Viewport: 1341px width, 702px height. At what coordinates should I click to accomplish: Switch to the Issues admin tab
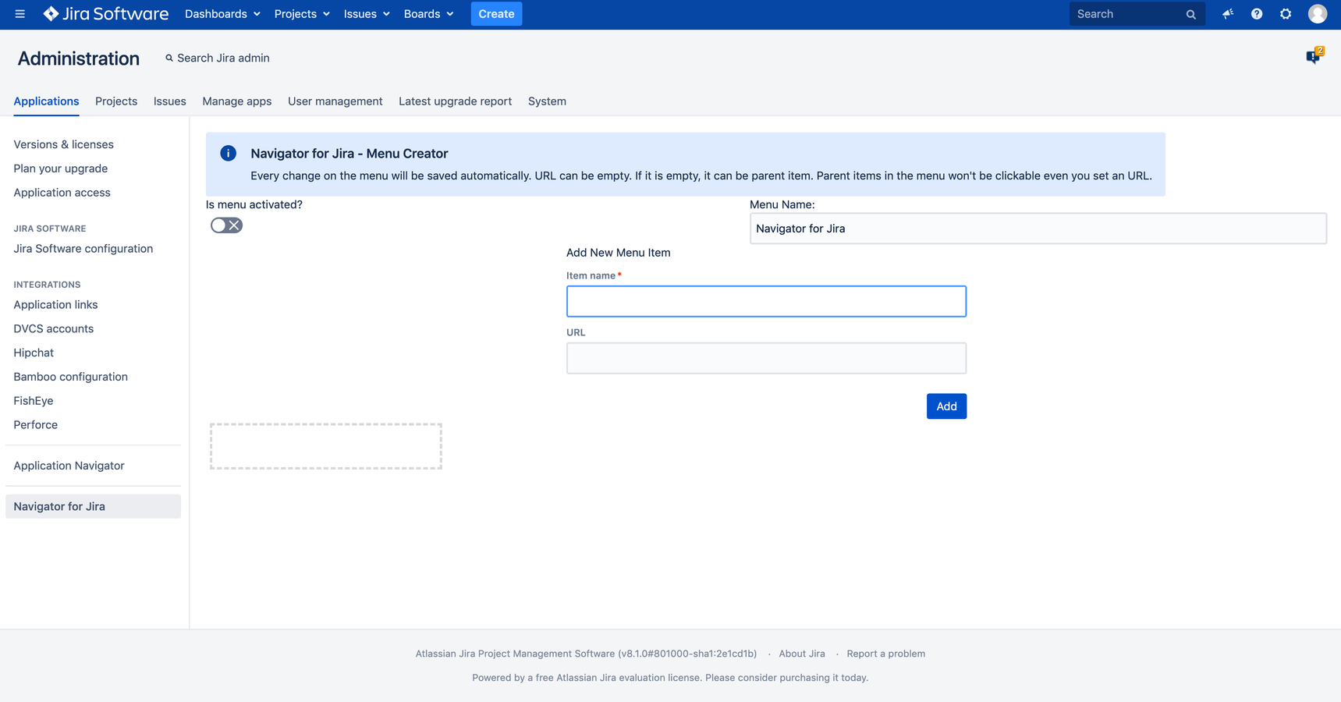[x=169, y=101]
